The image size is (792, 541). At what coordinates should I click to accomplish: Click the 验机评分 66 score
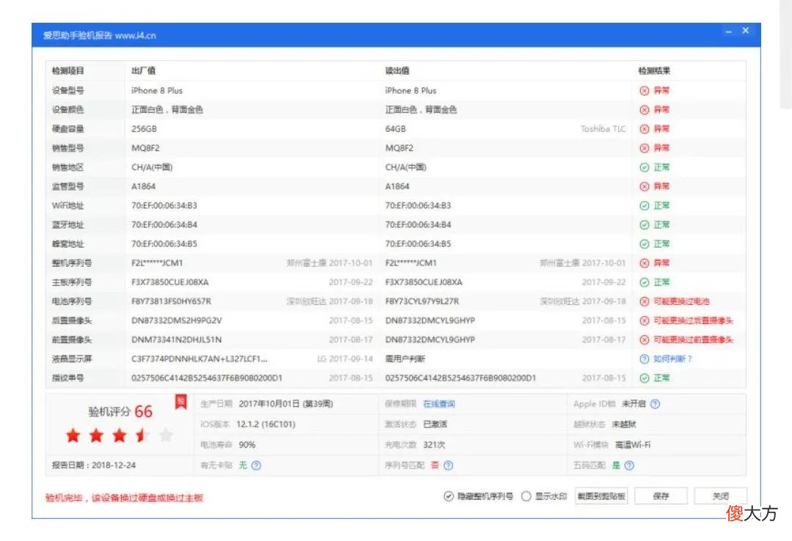pyautogui.click(x=120, y=412)
